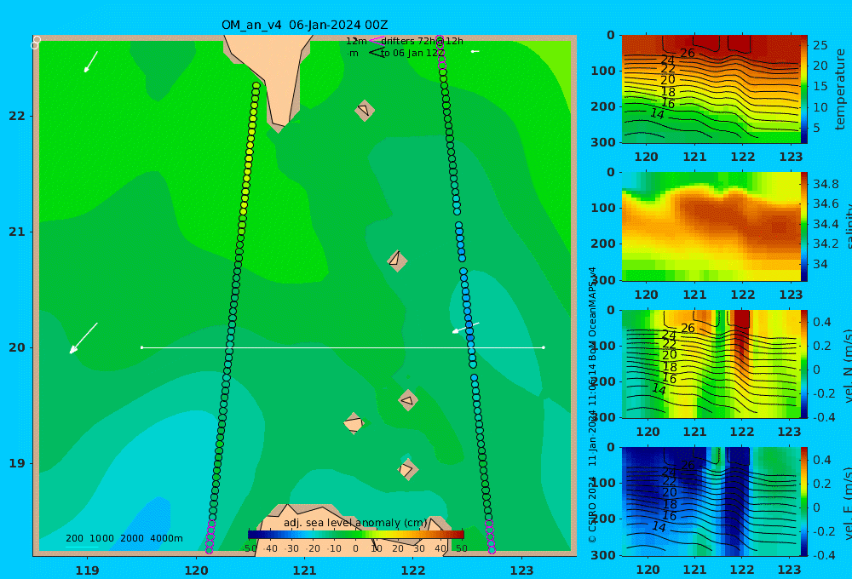852x579 pixels.
Task: Click the white circle marker at map top-left corner
Action: [36, 43]
